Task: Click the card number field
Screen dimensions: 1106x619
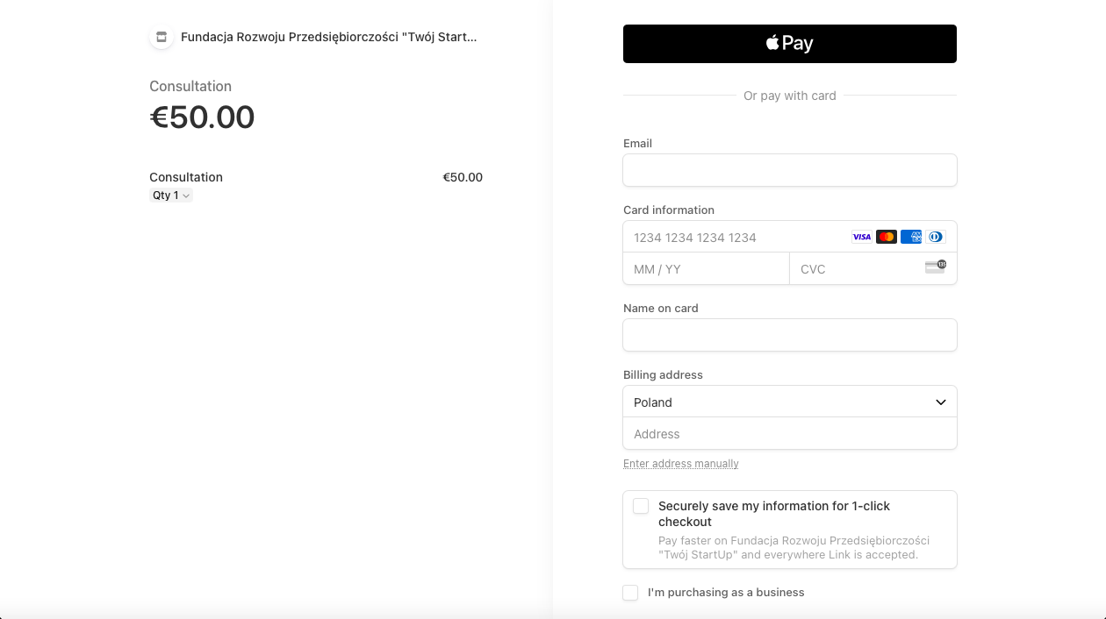Action: 790,237
